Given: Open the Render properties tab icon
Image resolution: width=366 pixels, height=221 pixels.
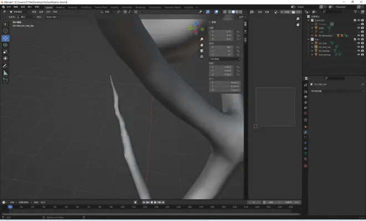Looking at the screenshot, I should click(x=306, y=91).
